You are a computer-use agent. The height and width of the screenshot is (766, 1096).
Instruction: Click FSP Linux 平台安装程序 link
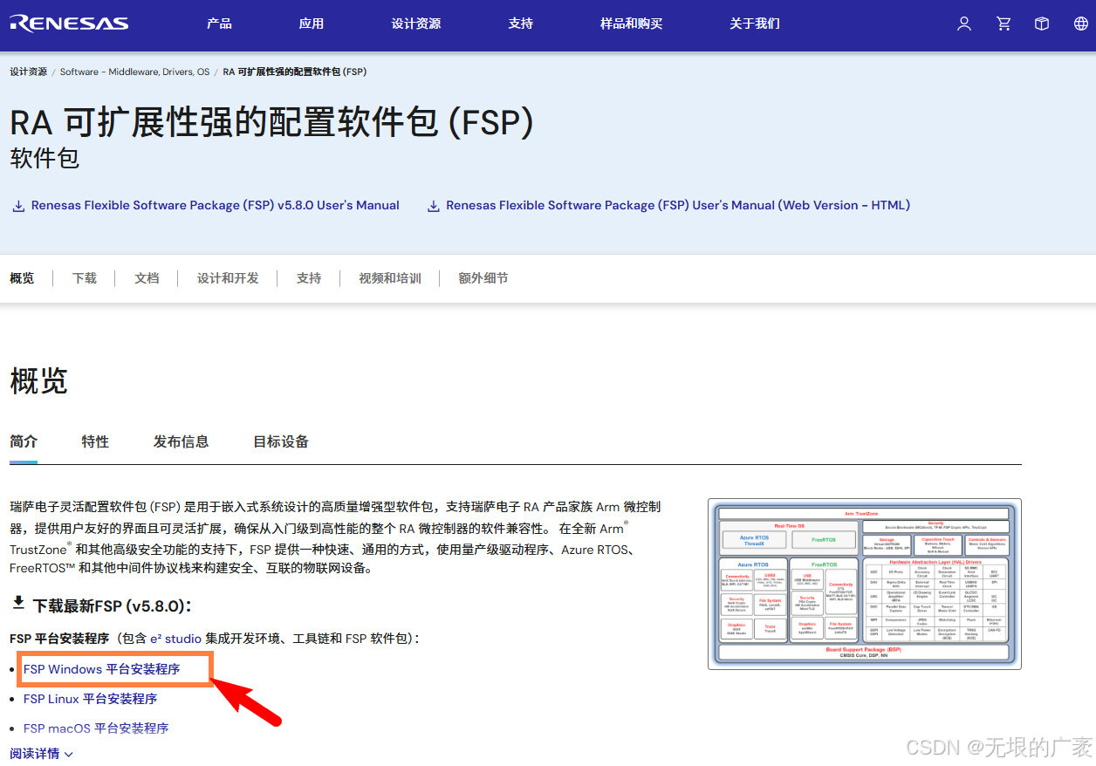point(90,699)
